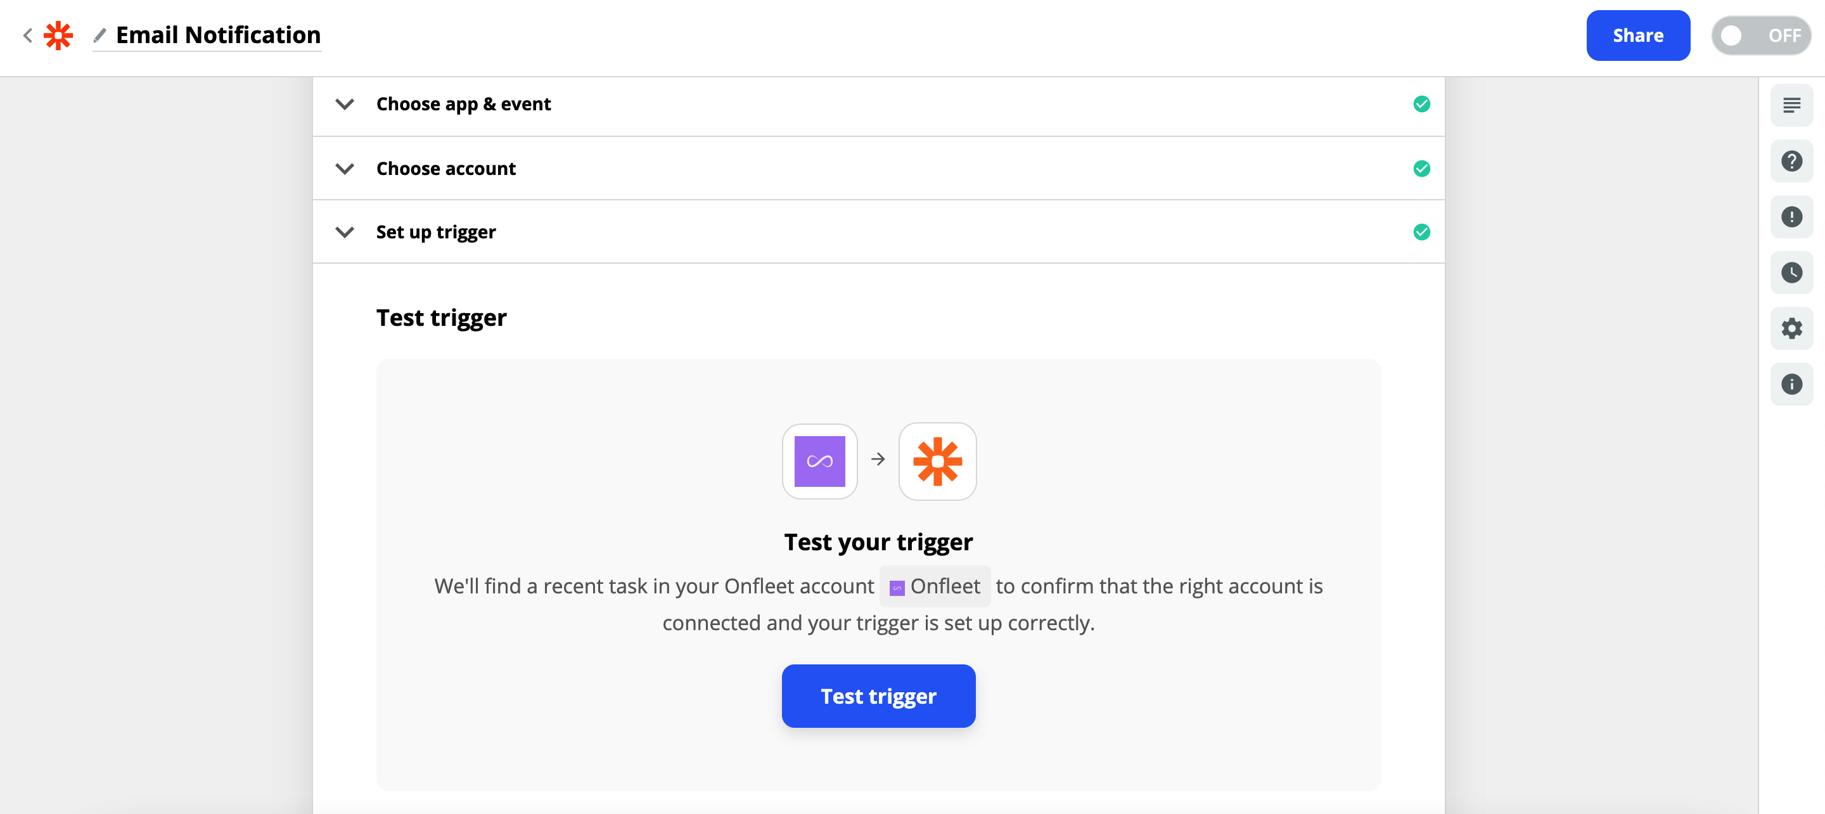The width and height of the screenshot is (1825, 814).
Task: Click the Share button
Action: point(1637,36)
